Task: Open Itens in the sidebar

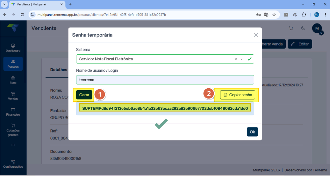Action: [x=13, y=80]
